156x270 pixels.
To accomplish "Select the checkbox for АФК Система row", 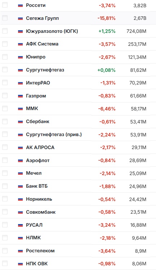I will click(5, 44).
